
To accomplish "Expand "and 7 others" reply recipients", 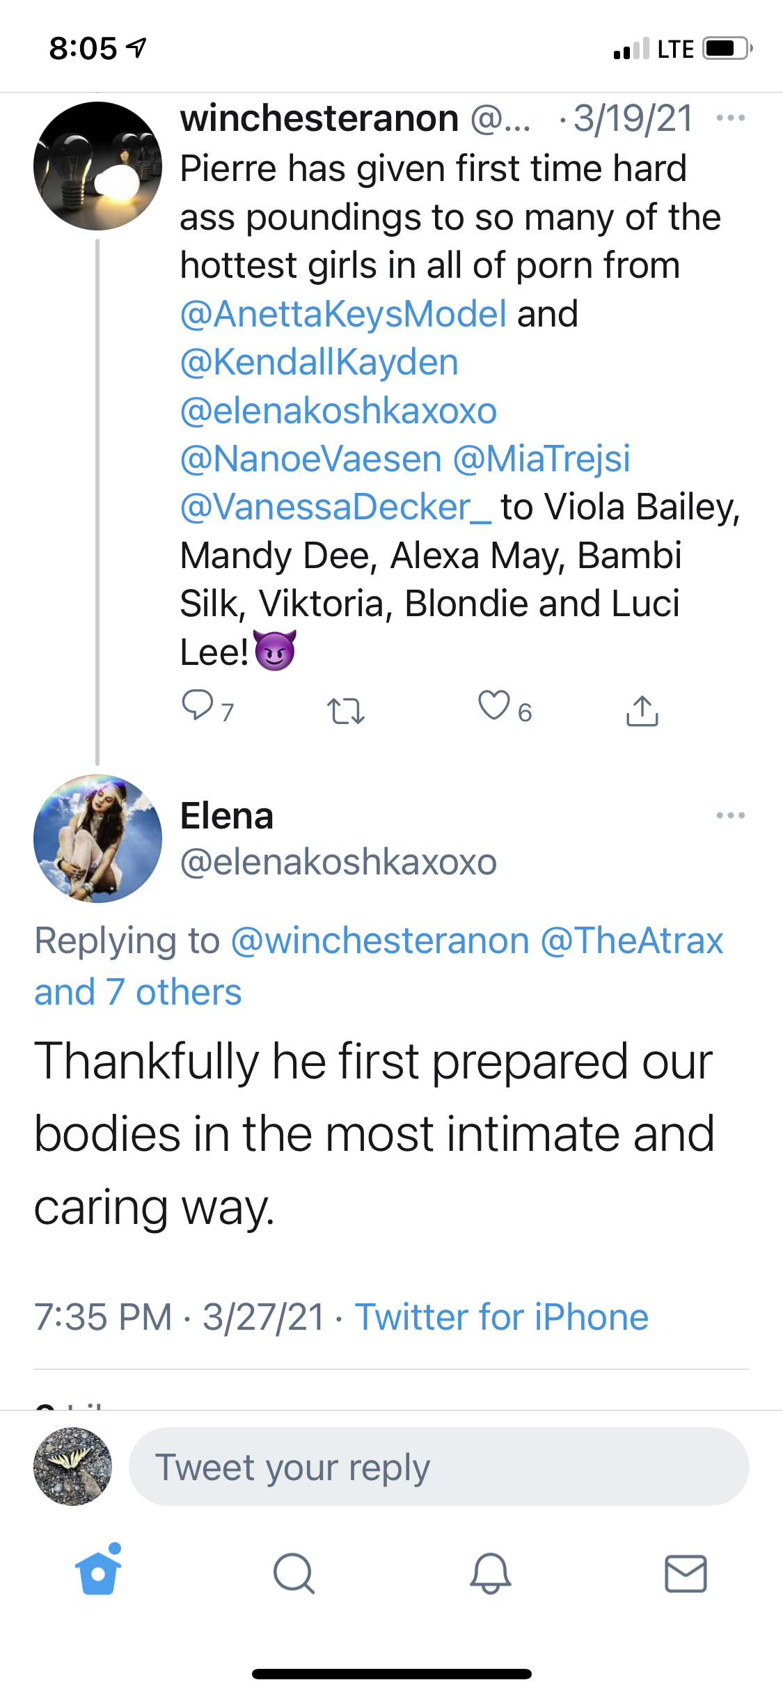I will [x=138, y=992].
